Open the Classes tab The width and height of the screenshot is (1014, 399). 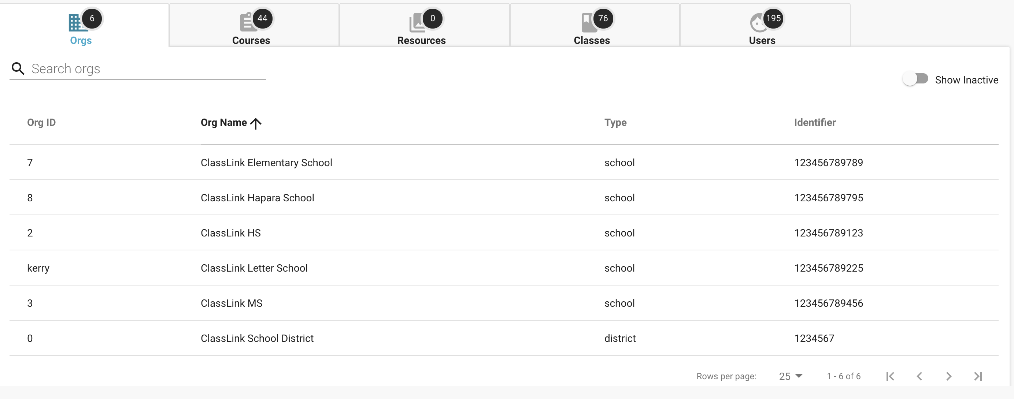click(592, 40)
